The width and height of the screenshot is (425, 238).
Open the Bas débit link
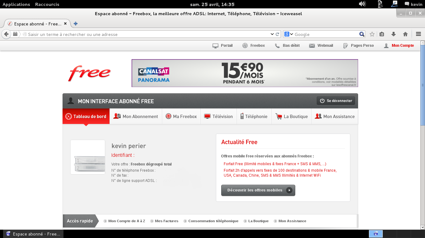point(287,46)
